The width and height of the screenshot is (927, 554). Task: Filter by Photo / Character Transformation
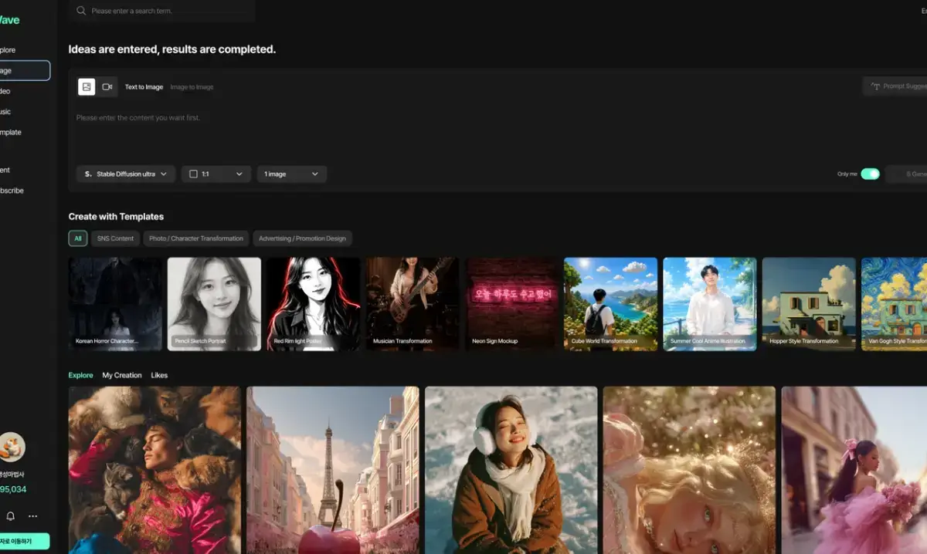tap(196, 238)
